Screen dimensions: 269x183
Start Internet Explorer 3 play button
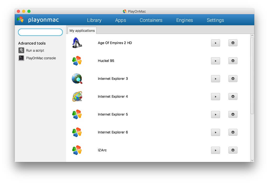215,79
